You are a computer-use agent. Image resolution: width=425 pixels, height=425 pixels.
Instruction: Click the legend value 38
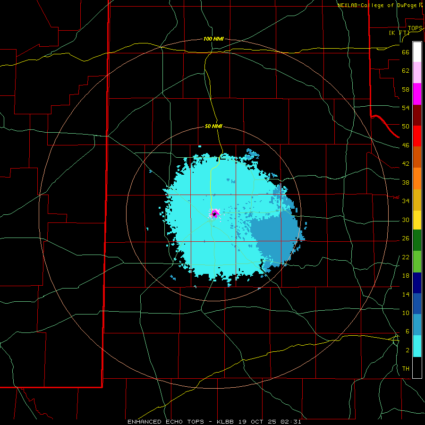(x=406, y=183)
